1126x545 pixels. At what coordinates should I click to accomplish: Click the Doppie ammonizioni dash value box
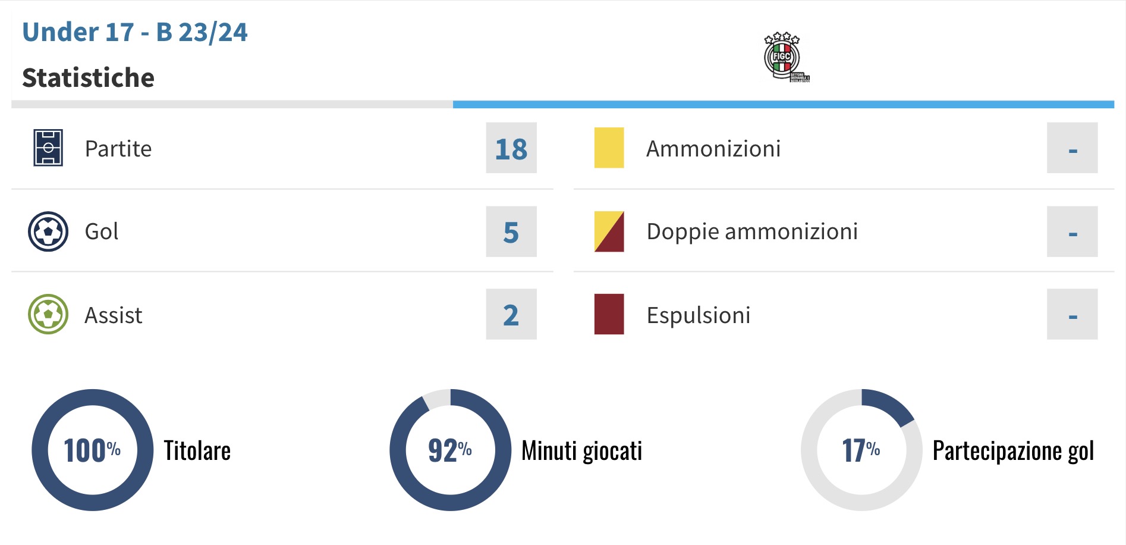coord(1072,231)
